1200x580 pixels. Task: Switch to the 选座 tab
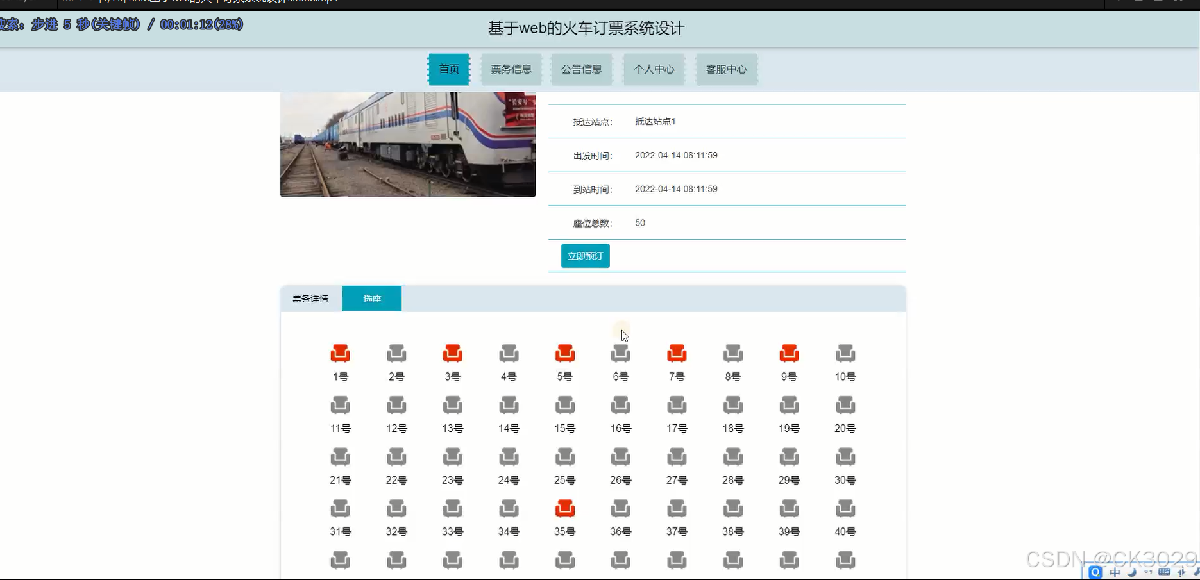click(x=372, y=299)
